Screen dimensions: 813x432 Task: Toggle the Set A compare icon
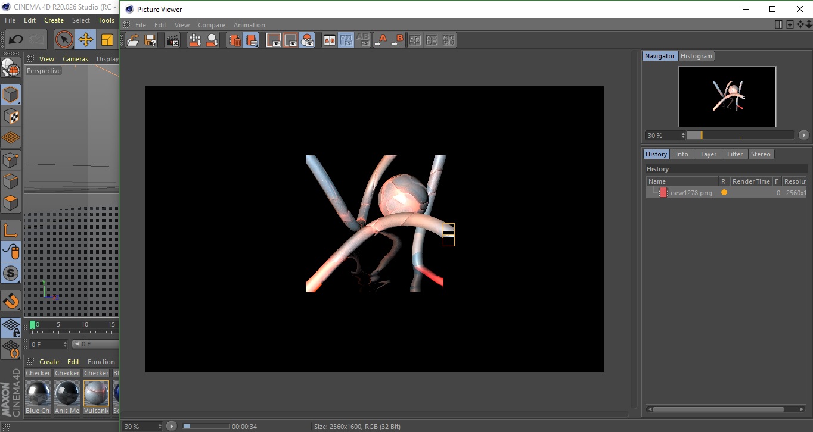click(380, 40)
